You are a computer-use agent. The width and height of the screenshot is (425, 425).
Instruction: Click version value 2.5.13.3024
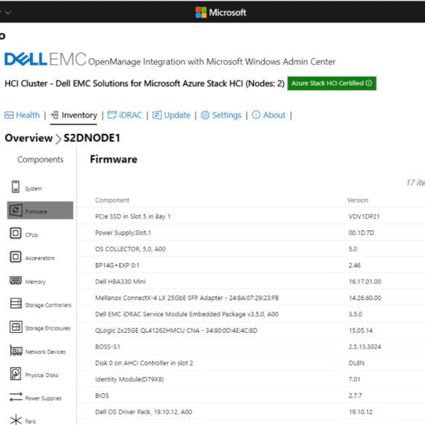pyautogui.click(x=365, y=347)
